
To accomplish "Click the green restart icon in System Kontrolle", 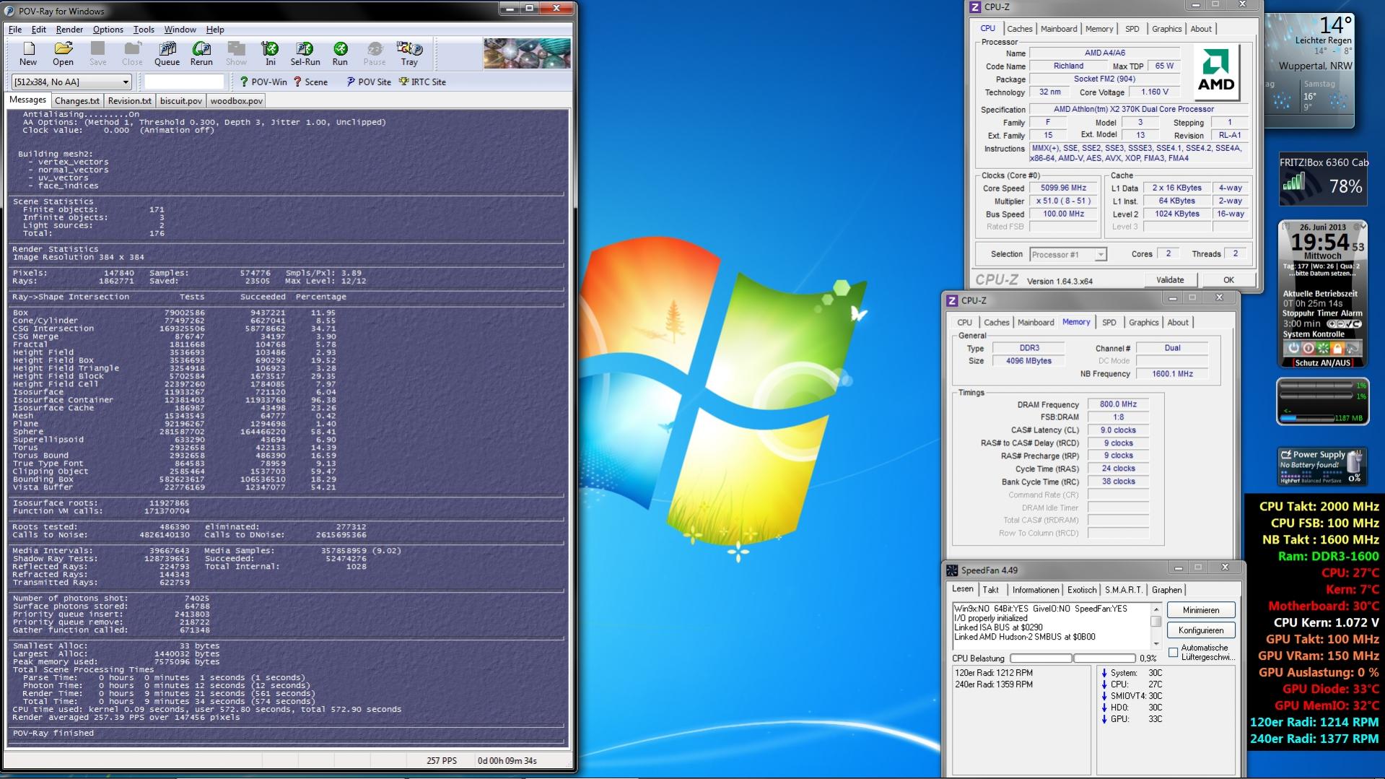I will (1322, 348).
